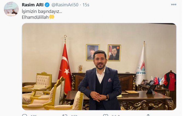Click the @RasimAri50 handle
This screenshot has width=183, height=116.
[65, 5]
